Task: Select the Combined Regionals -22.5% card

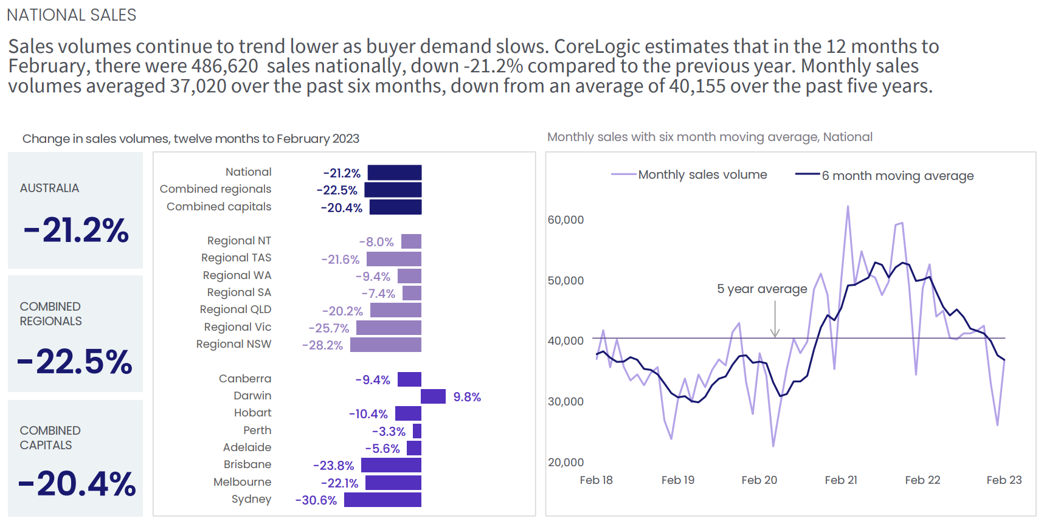Action: point(75,334)
